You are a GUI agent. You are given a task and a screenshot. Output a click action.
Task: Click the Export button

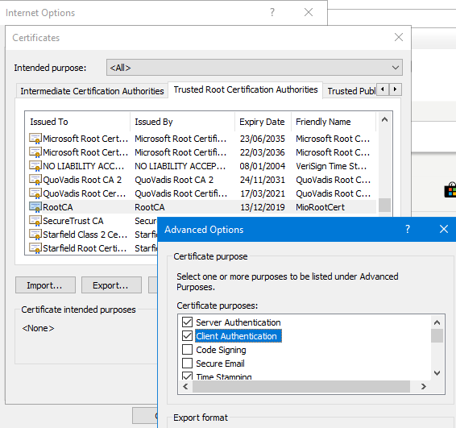click(x=111, y=285)
